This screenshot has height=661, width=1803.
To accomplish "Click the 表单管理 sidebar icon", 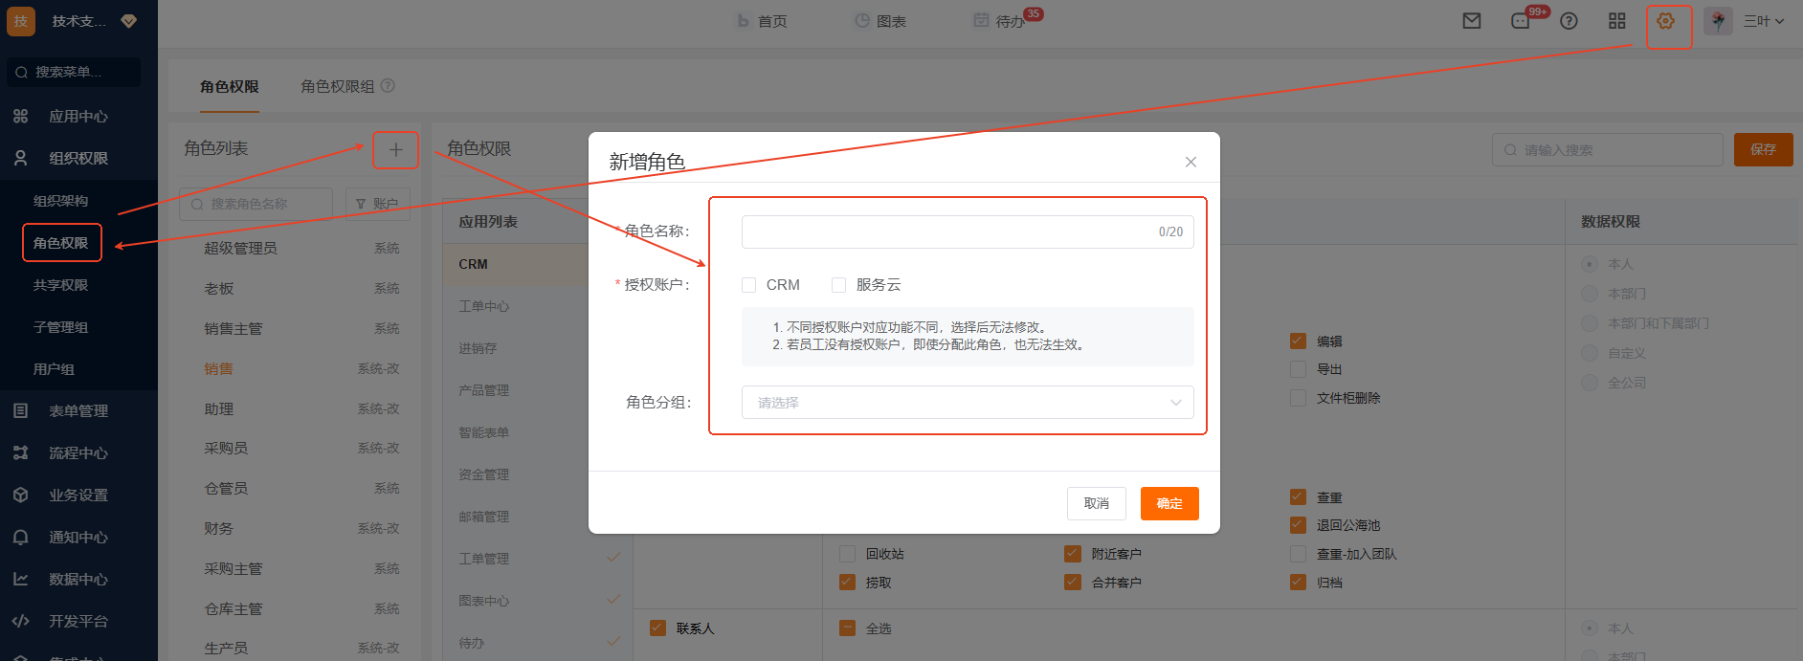I will click(x=20, y=410).
